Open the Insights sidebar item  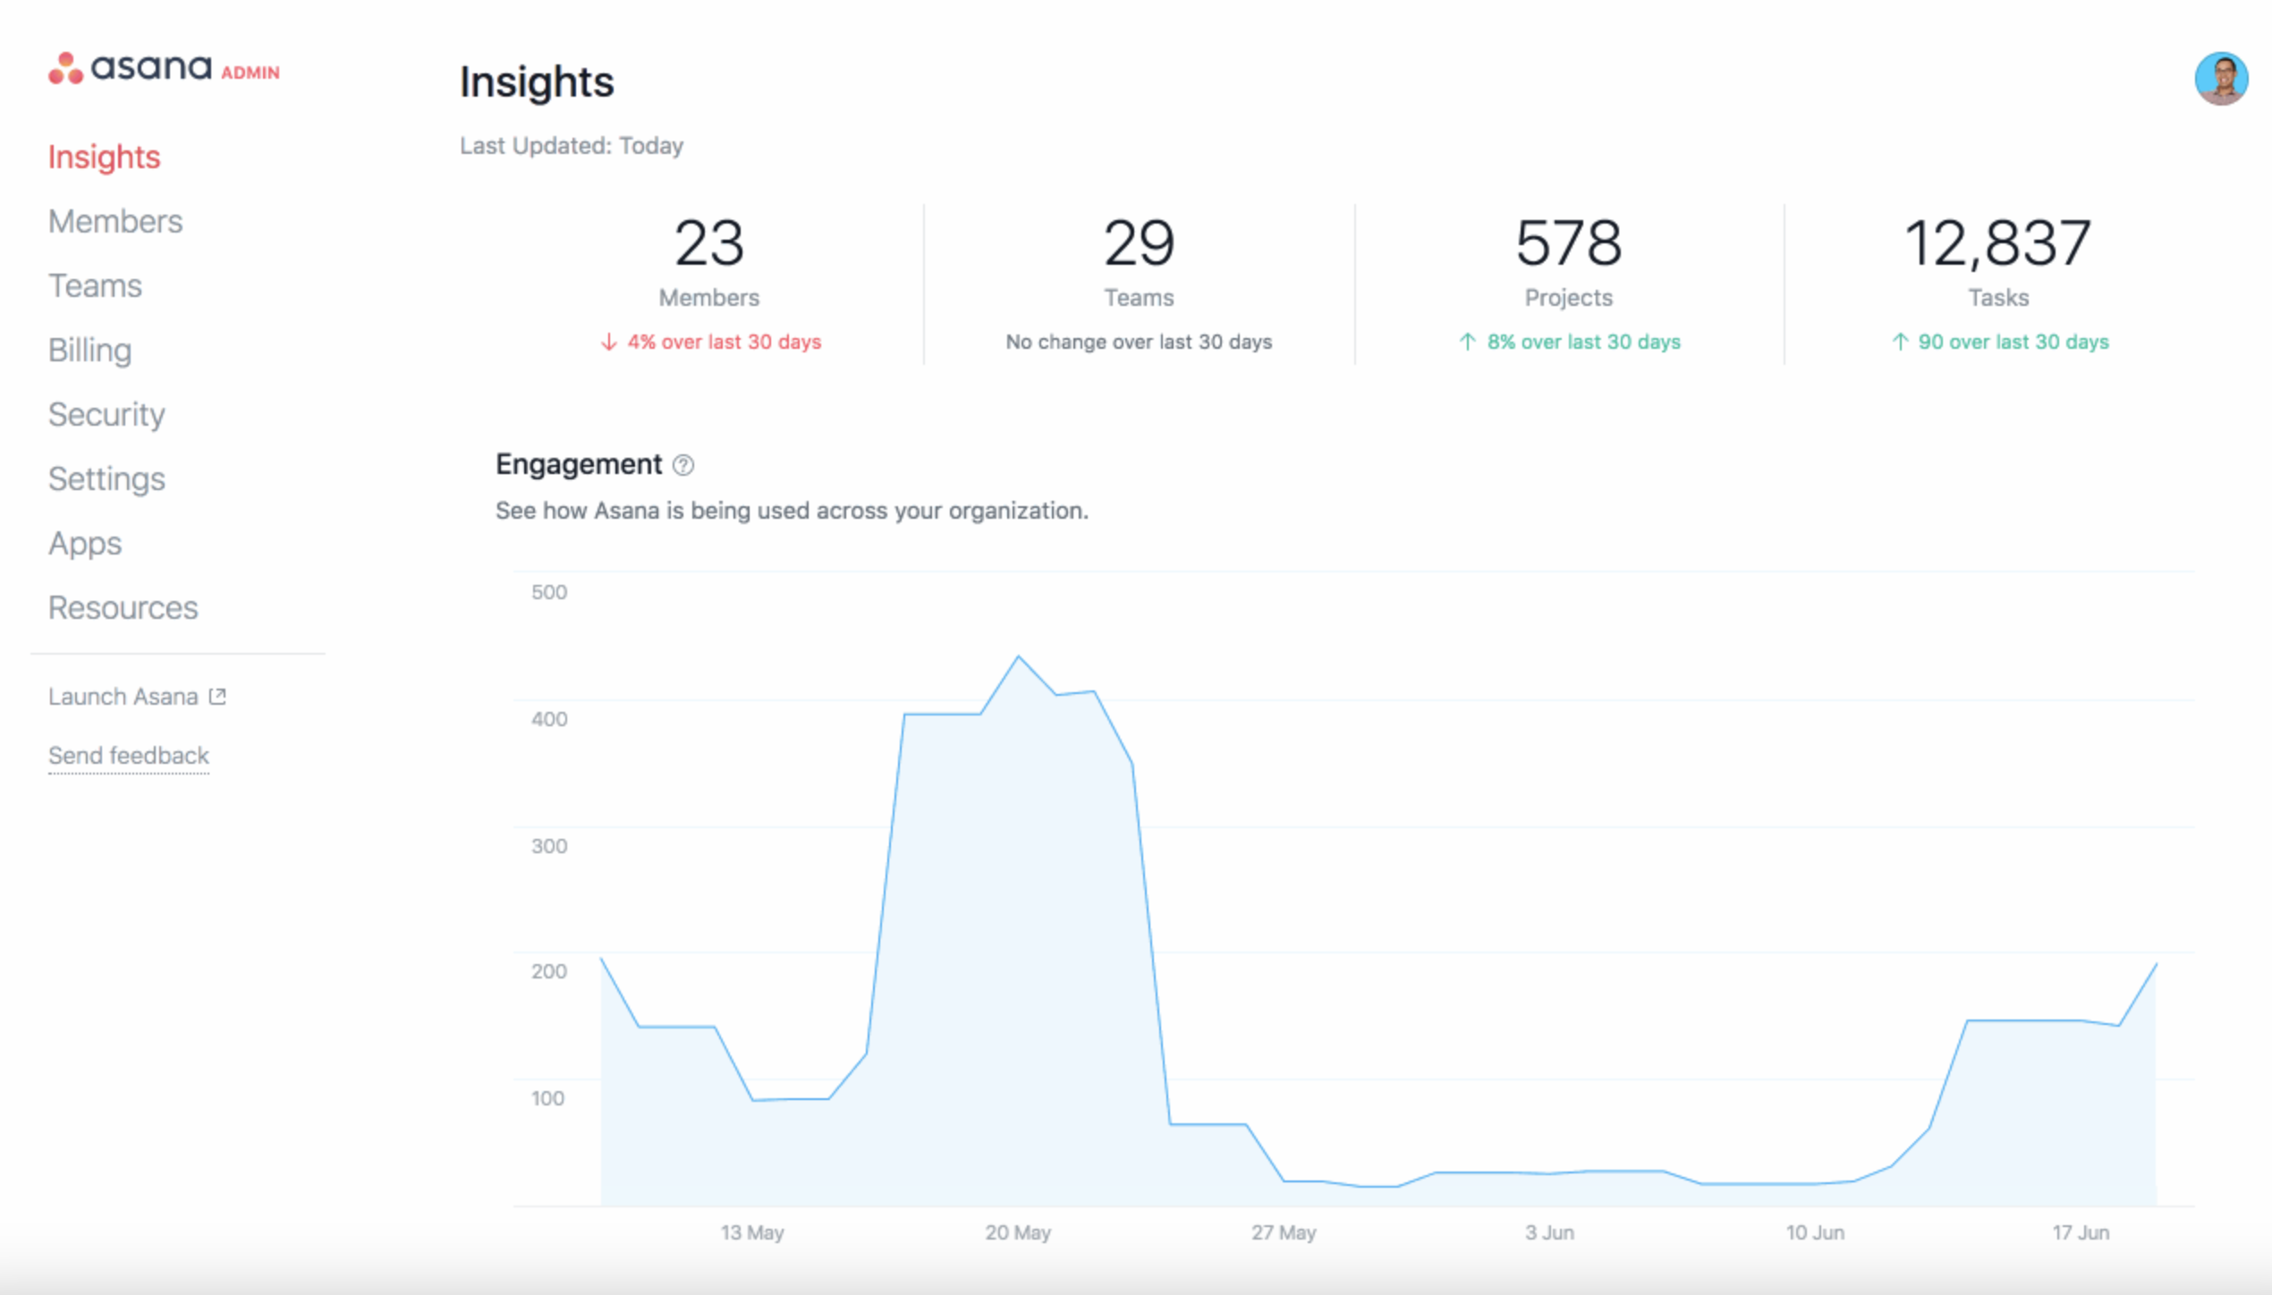104,157
